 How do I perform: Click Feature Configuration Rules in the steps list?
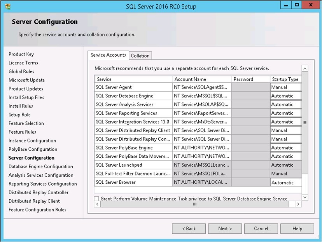37,210
